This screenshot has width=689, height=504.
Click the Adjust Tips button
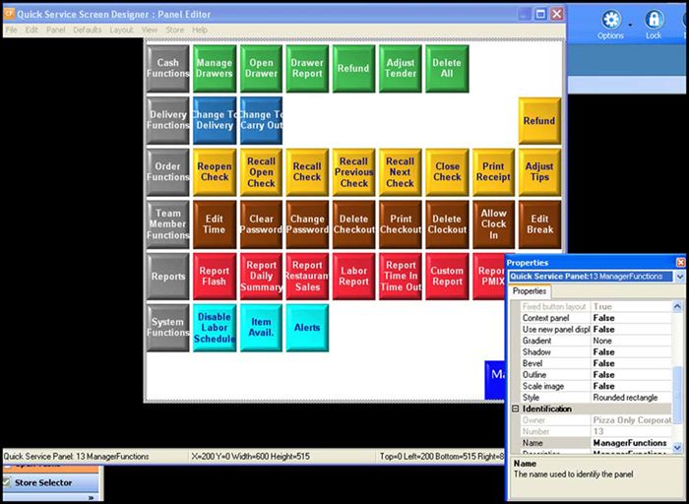pyautogui.click(x=539, y=172)
